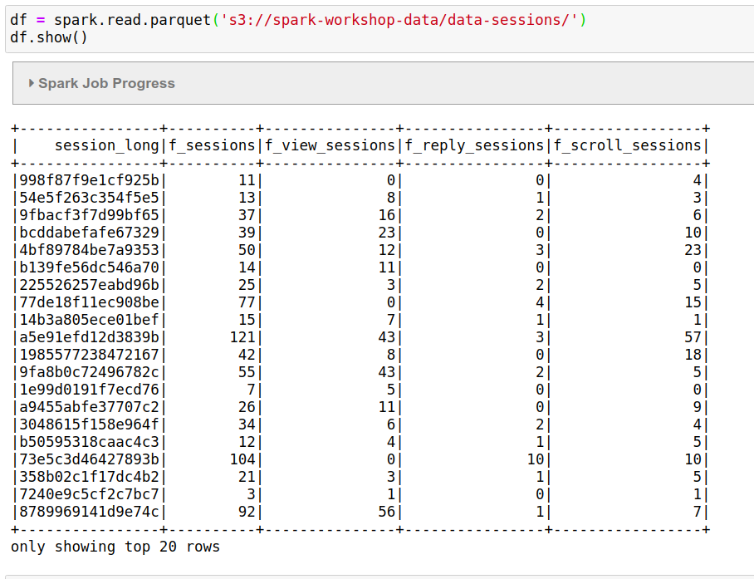Image resolution: width=754 pixels, height=579 pixels.
Task: Click the 'only showing top 20 rows' message
Action: point(115,547)
